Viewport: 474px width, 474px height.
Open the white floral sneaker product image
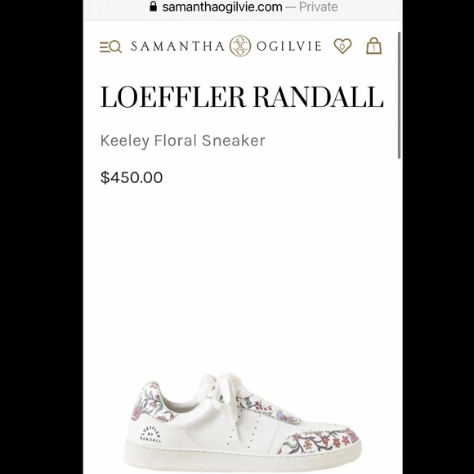point(243,422)
